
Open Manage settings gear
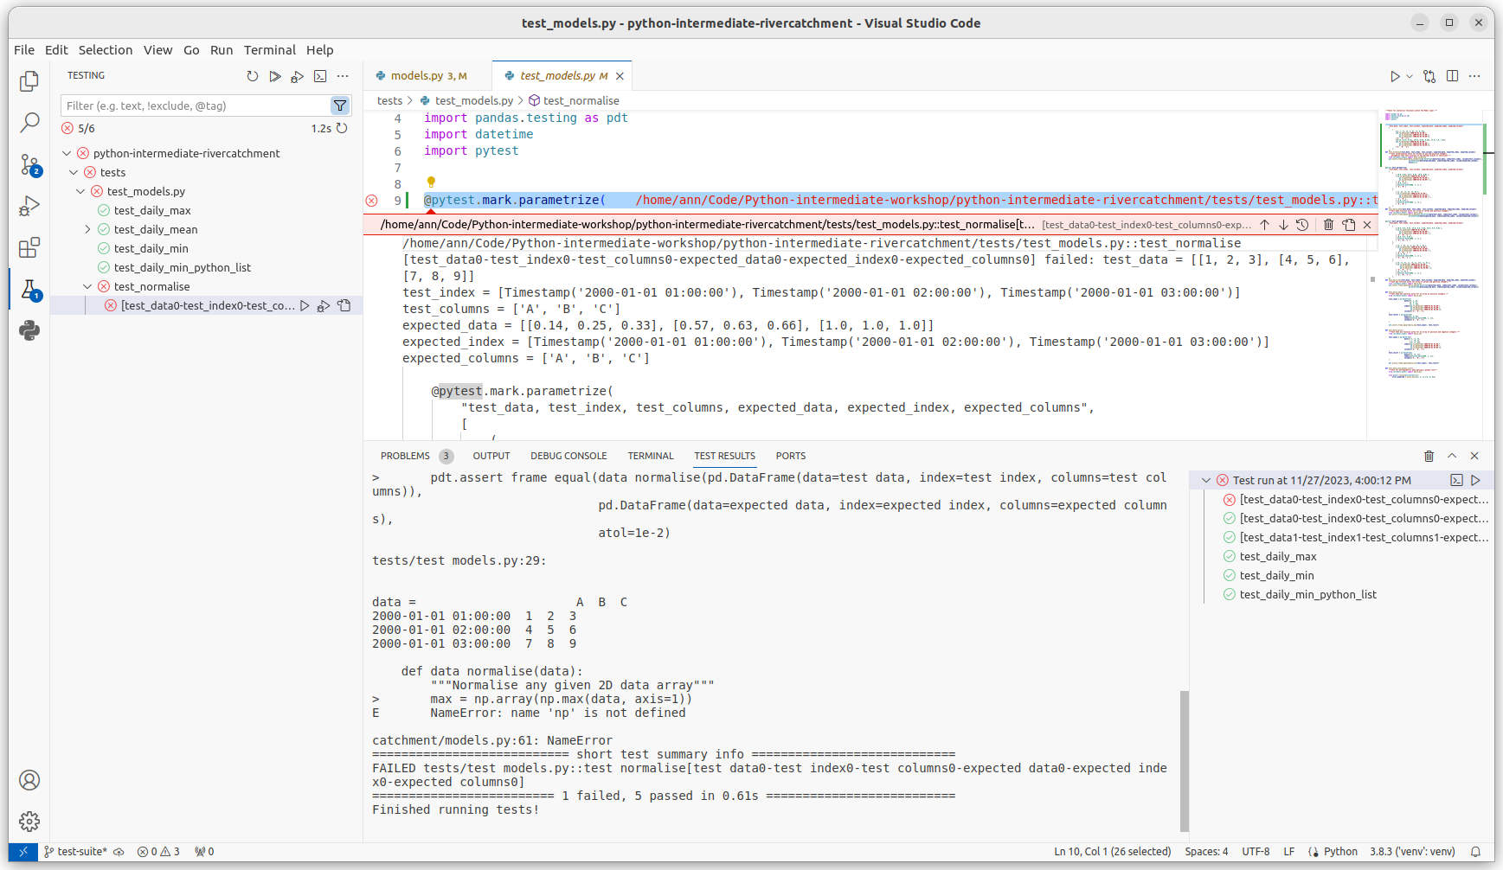point(29,821)
